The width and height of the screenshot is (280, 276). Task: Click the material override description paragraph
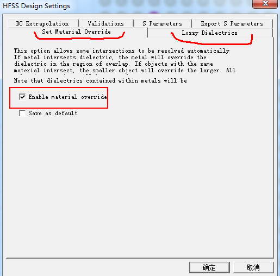pyautogui.click(x=125, y=60)
